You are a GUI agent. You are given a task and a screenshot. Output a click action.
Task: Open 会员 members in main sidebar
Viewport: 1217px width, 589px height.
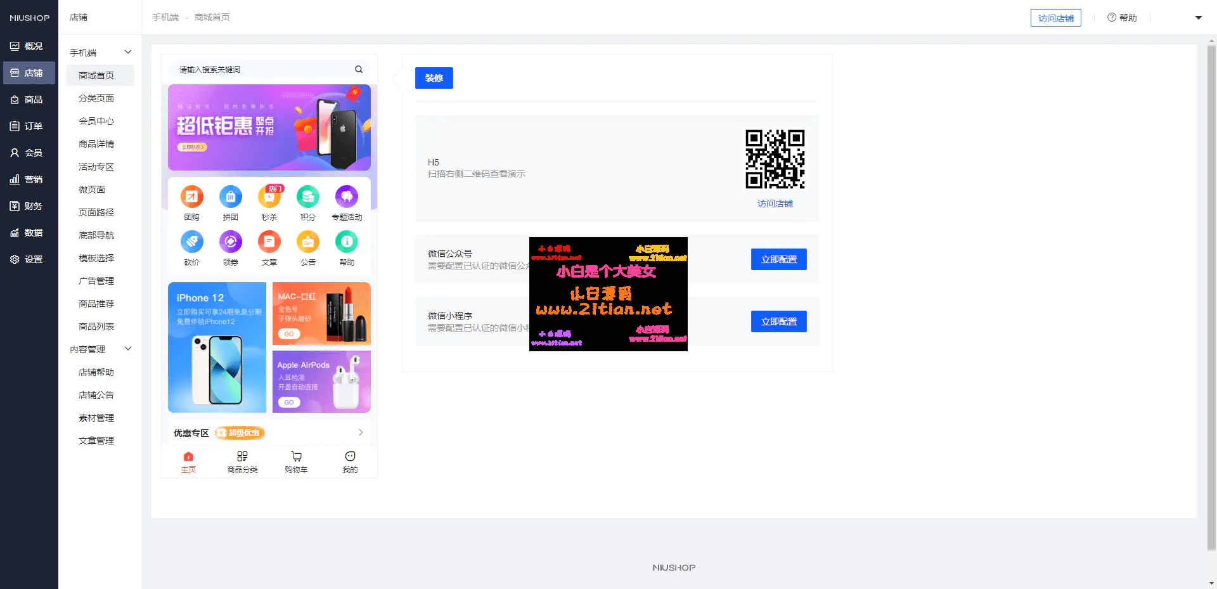tap(29, 153)
